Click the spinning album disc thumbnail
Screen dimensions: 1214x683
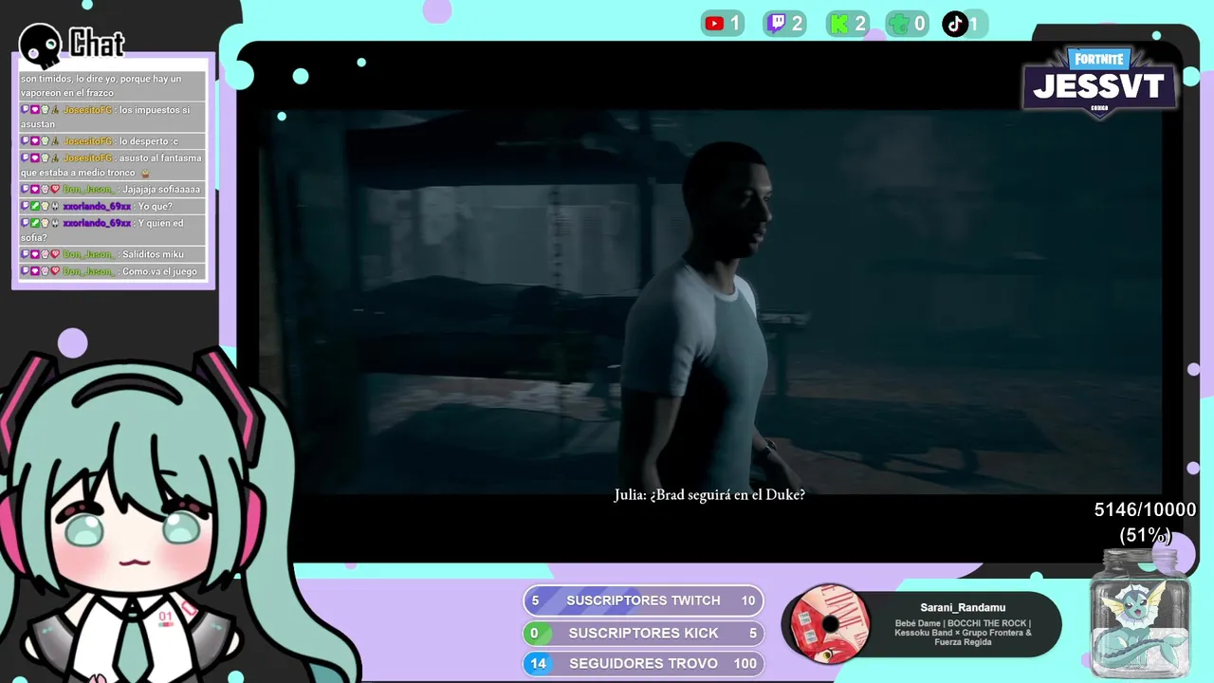[830, 623]
